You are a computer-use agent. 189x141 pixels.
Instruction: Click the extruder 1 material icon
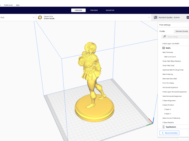point(40,17)
